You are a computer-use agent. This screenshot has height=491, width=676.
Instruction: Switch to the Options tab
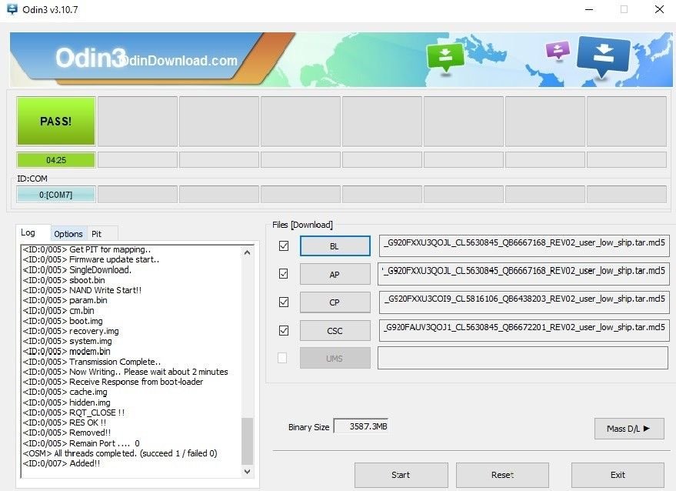coord(68,234)
